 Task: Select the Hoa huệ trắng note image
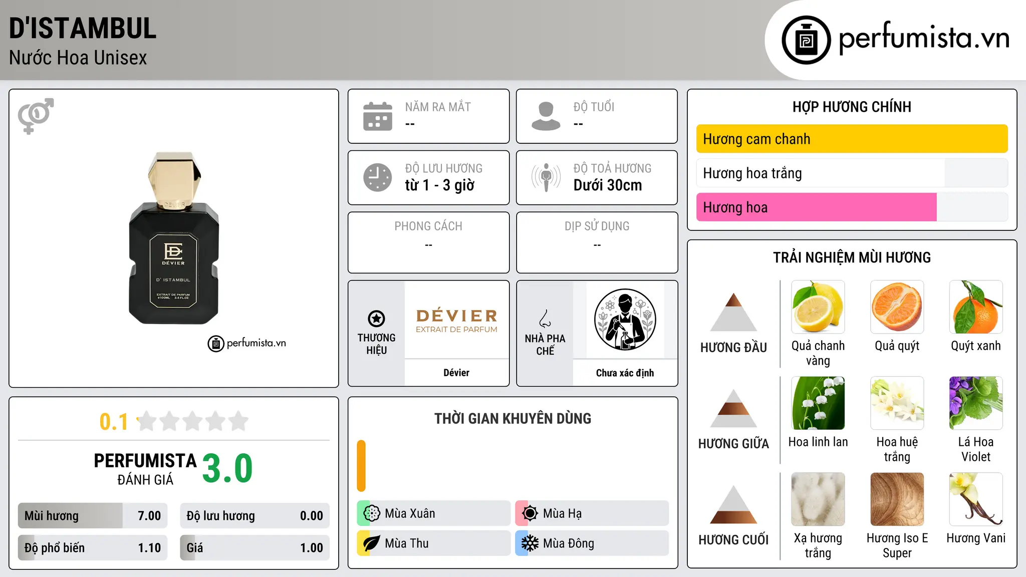pyautogui.click(x=897, y=403)
